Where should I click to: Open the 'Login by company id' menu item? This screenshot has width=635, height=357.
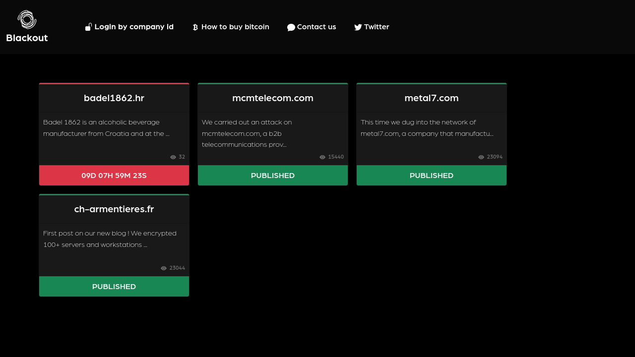coord(134,27)
